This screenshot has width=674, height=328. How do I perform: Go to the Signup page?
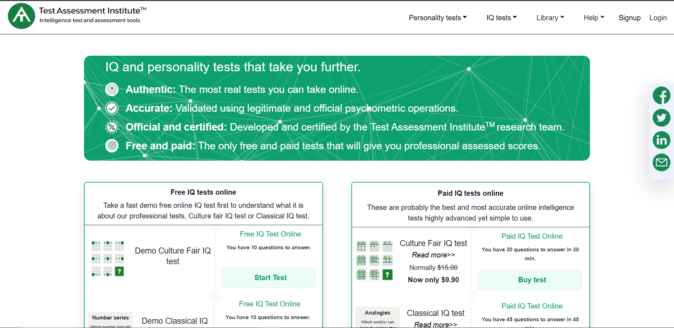coord(629,18)
